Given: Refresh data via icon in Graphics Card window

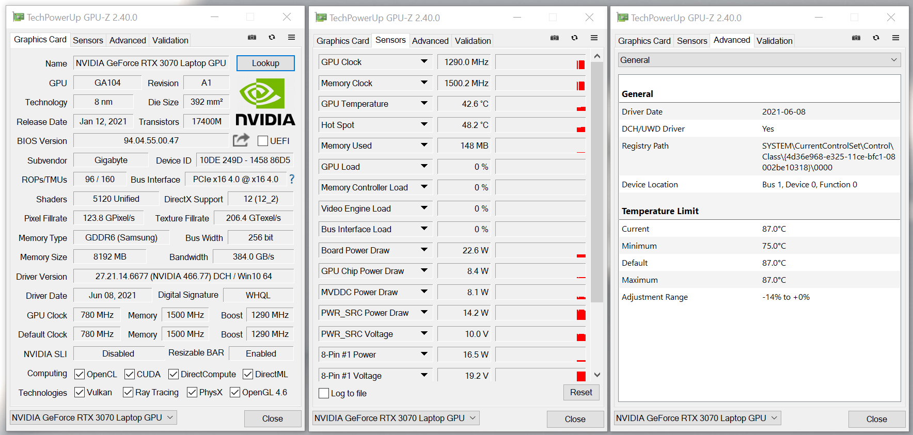Looking at the screenshot, I should 272,37.
